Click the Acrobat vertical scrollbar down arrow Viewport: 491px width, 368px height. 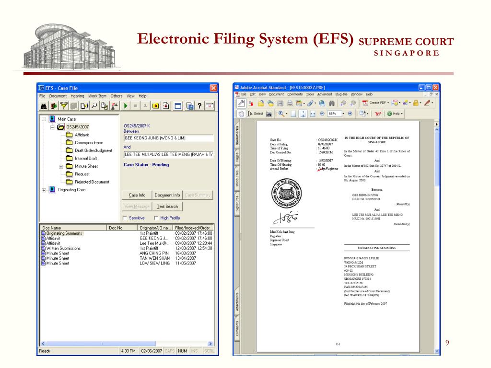[437, 351]
